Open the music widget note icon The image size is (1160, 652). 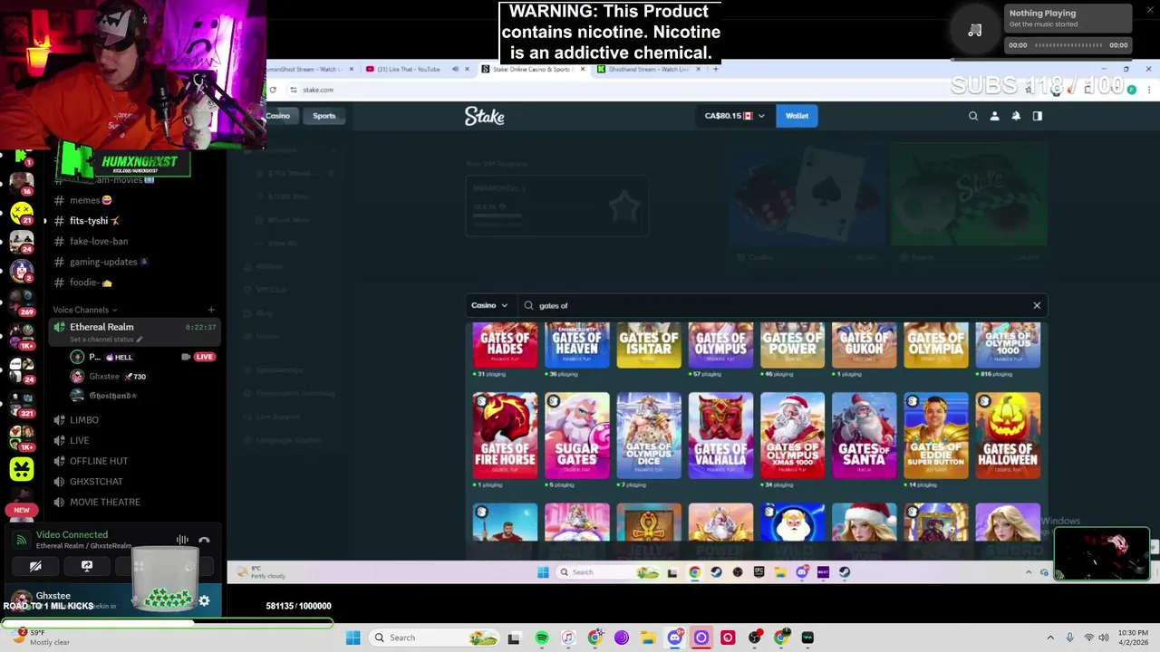click(x=975, y=31)
